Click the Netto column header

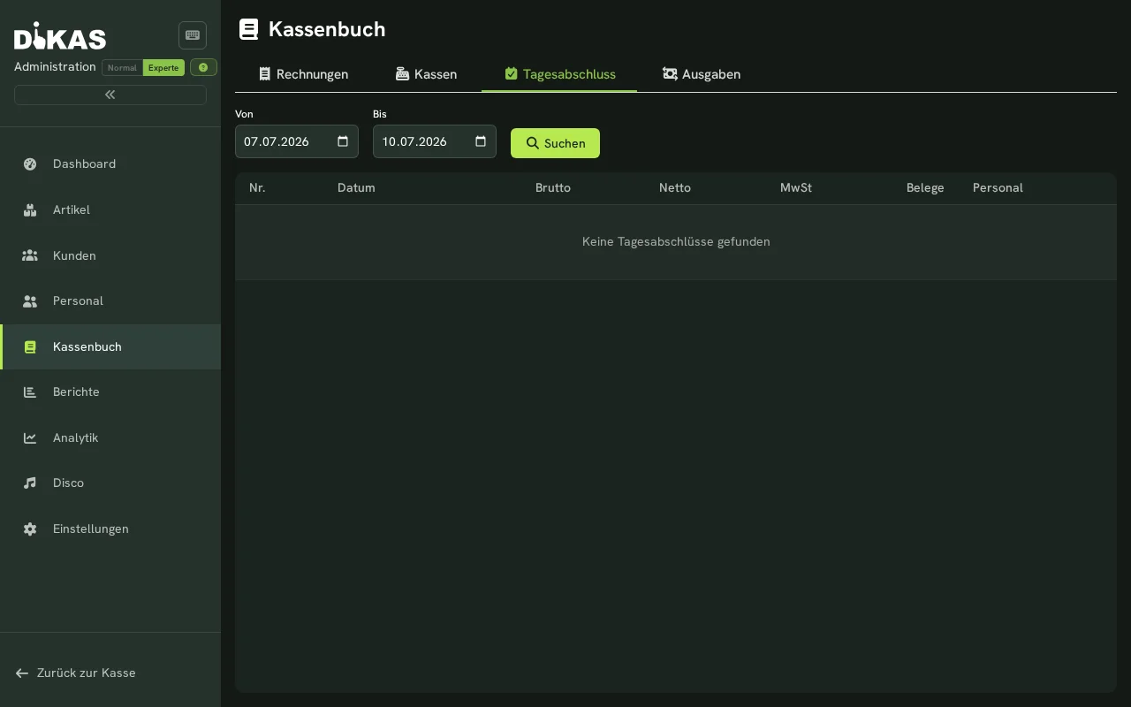coord(675,187)
